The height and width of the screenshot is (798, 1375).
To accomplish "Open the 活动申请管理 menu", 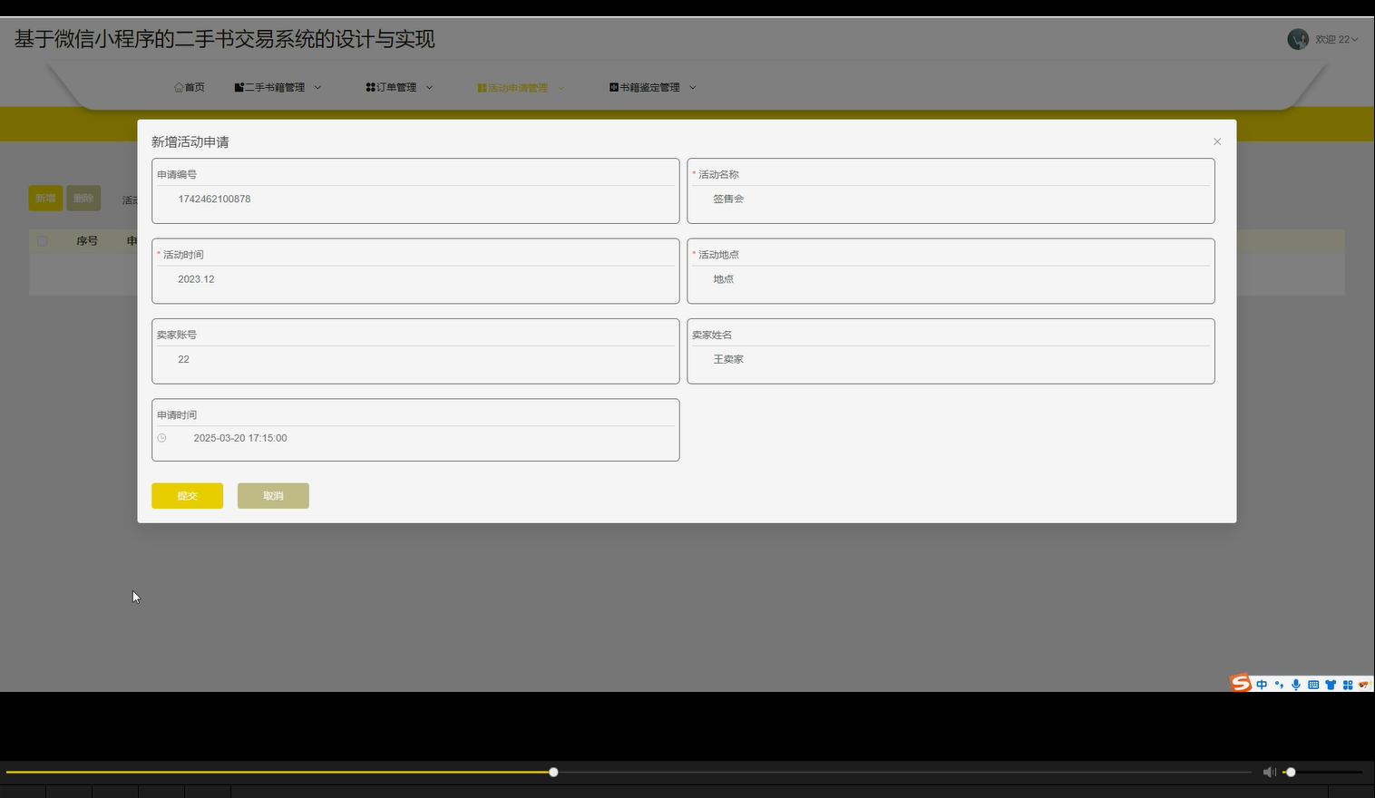I will pyautogui.click(x=517, y=87).
